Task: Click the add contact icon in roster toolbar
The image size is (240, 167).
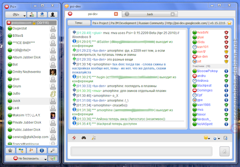Action: (x=32, y=15)
